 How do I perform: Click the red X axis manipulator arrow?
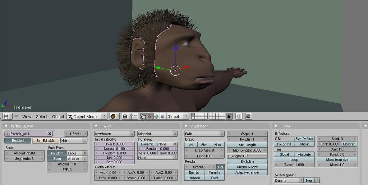[187, 67]
